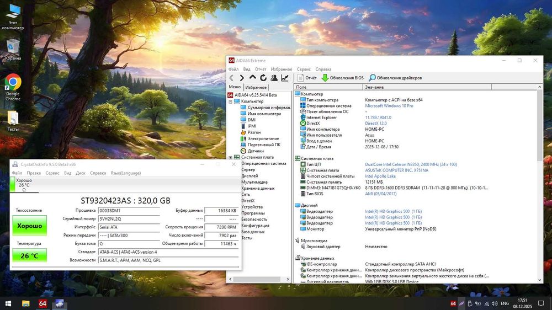Select the DMI tree item
This screenshot has width=552, height=310.
[x=248, y=120]
